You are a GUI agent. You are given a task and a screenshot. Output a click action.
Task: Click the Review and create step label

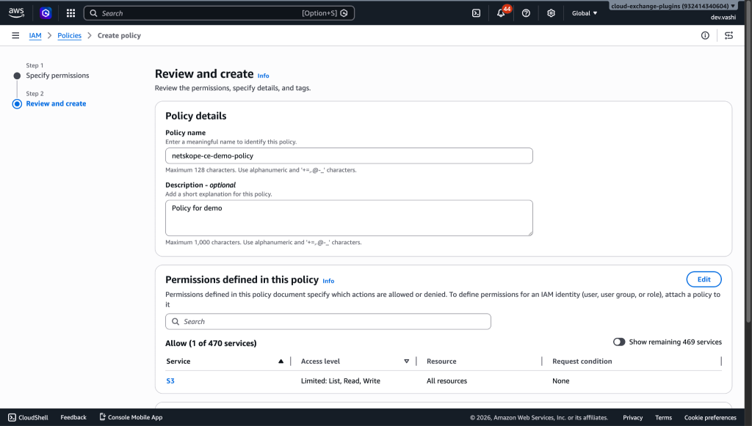tap(56, 104)
